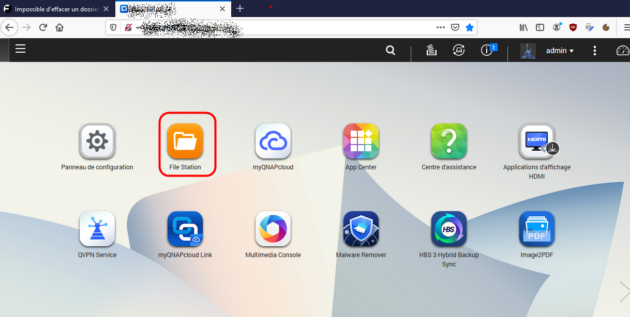630x317 pixels.
Task: Click the tracking protection shield icon
Action: [114, 27]
